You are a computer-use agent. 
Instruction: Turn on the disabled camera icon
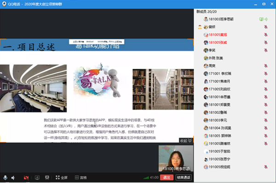pos(26,178)
